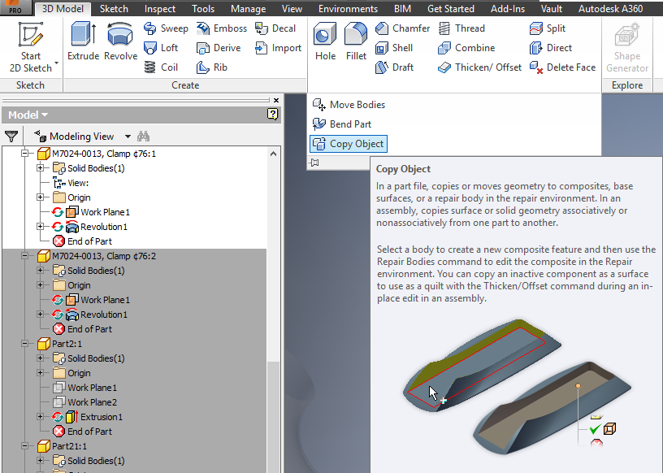Click the Explore panel label
Viewport: 663px width, 473px height.
pyautogui.click(x=627, y=85)
